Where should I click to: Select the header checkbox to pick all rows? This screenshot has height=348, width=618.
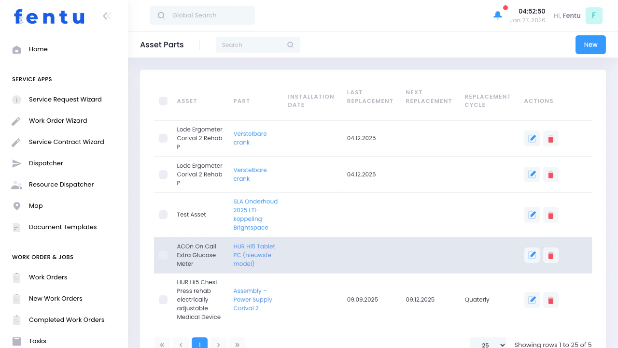163,101
